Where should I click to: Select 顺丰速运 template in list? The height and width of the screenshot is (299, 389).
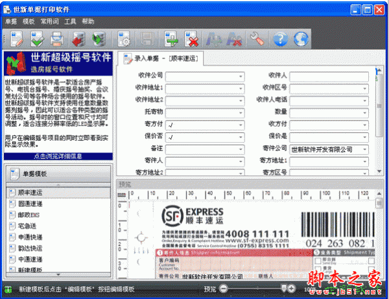[58, 193]
